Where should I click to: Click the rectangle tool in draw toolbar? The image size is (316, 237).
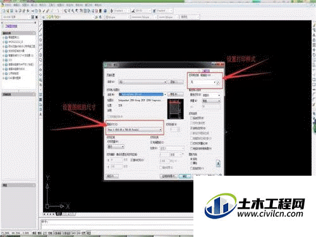click(x=40, y=45)
